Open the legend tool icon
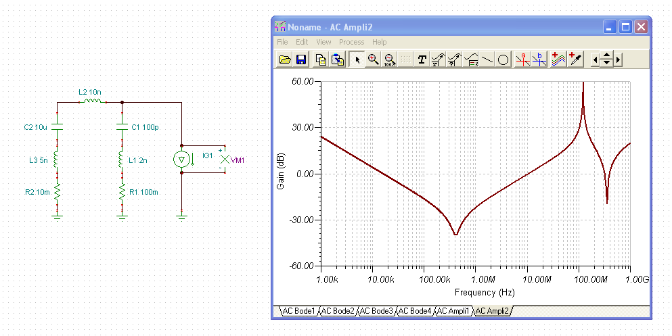The width and height of the screenshot is (672, 336). 471,59
